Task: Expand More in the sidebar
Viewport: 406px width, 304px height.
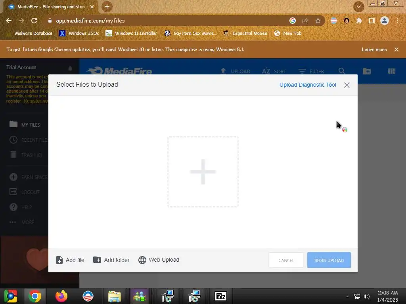Action: tap(22, 222)
